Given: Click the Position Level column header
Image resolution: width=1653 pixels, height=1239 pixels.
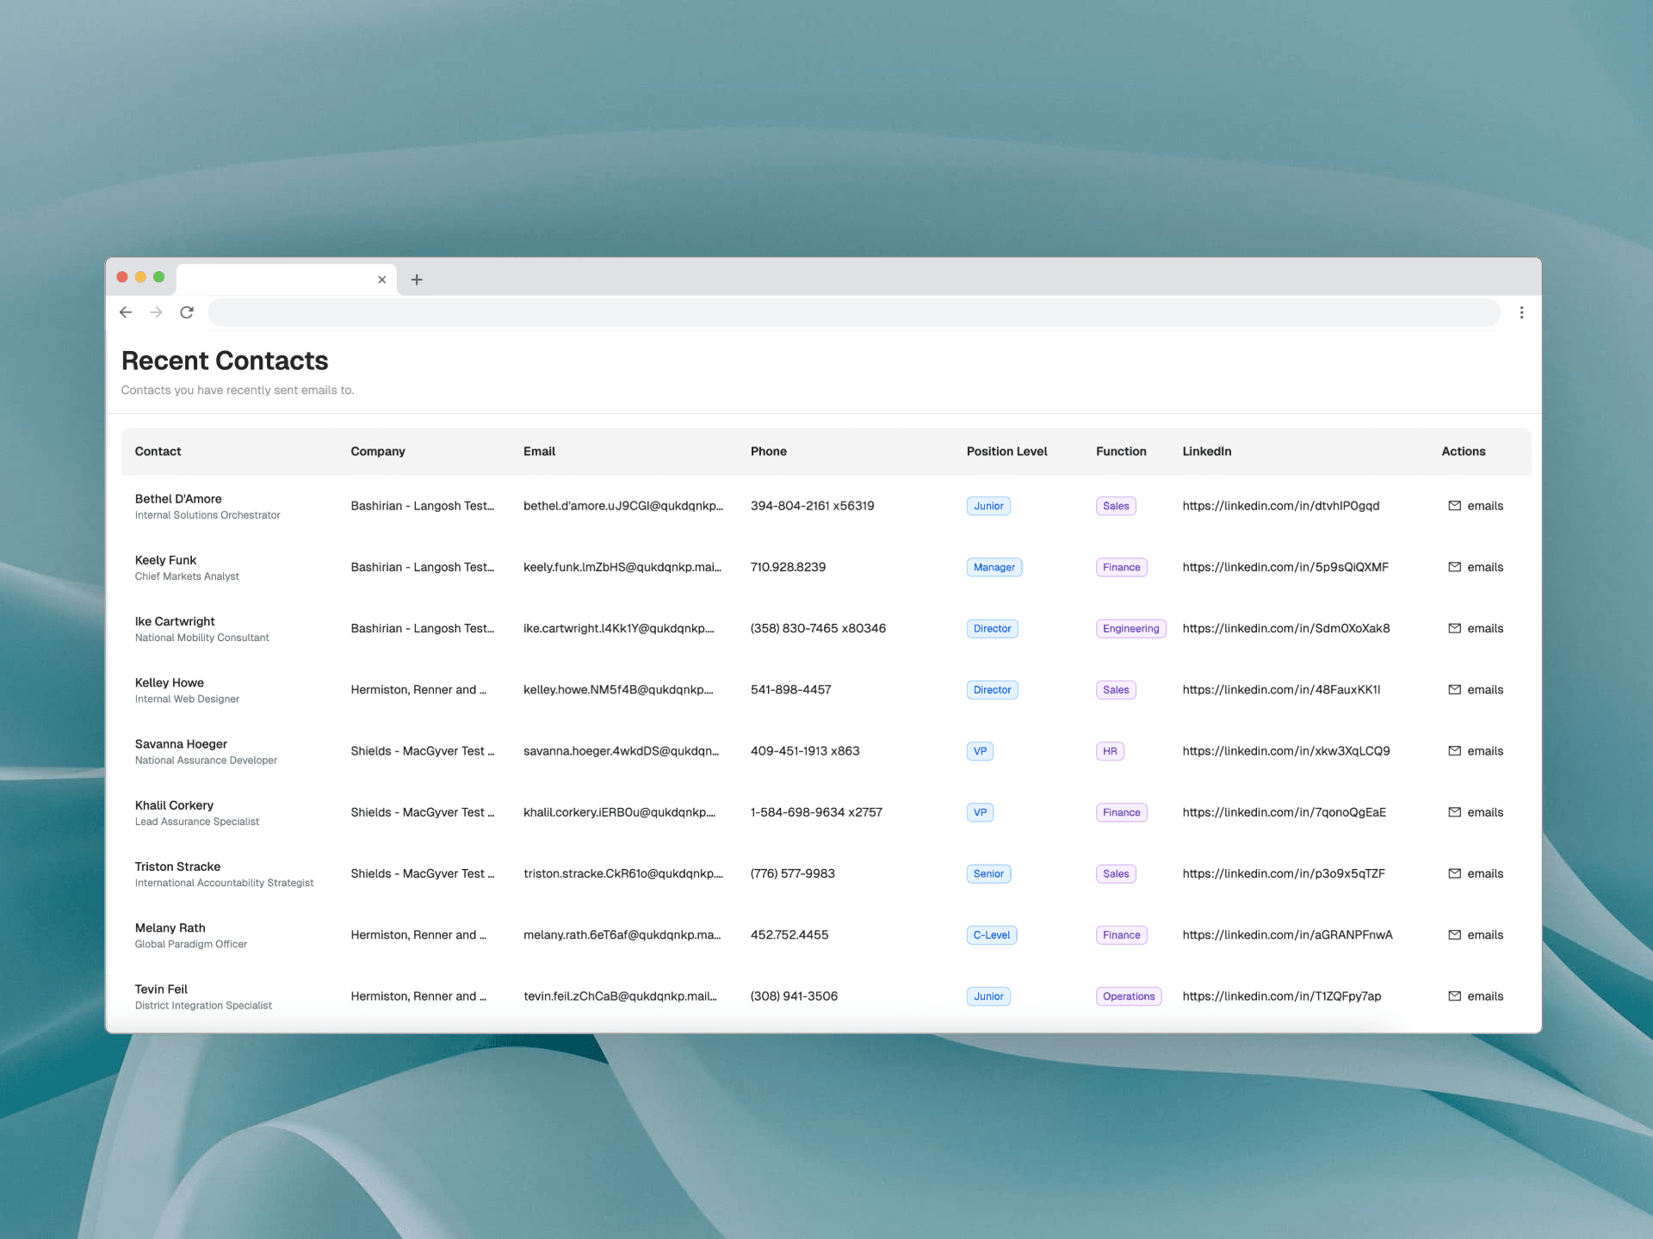Looking at the screenshot, I should tap(1006, 451).
